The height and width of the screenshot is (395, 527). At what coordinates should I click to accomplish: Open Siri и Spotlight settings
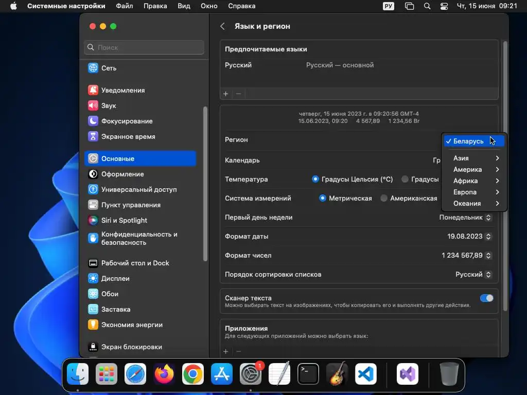140,220
